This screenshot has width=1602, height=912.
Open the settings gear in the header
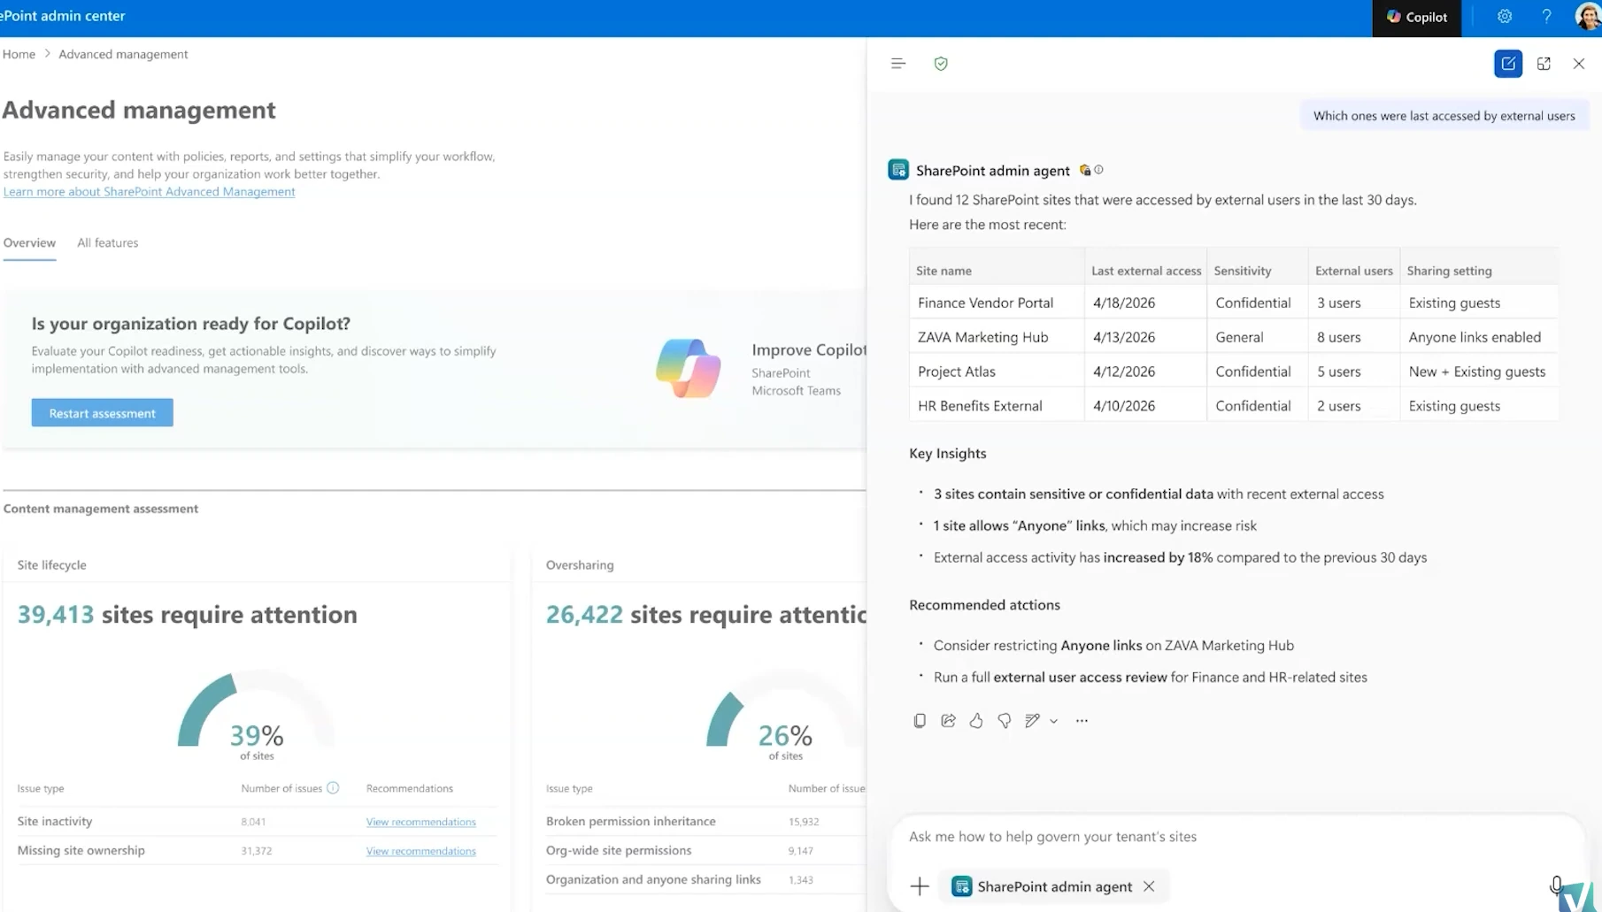(x=1504, y=17)
